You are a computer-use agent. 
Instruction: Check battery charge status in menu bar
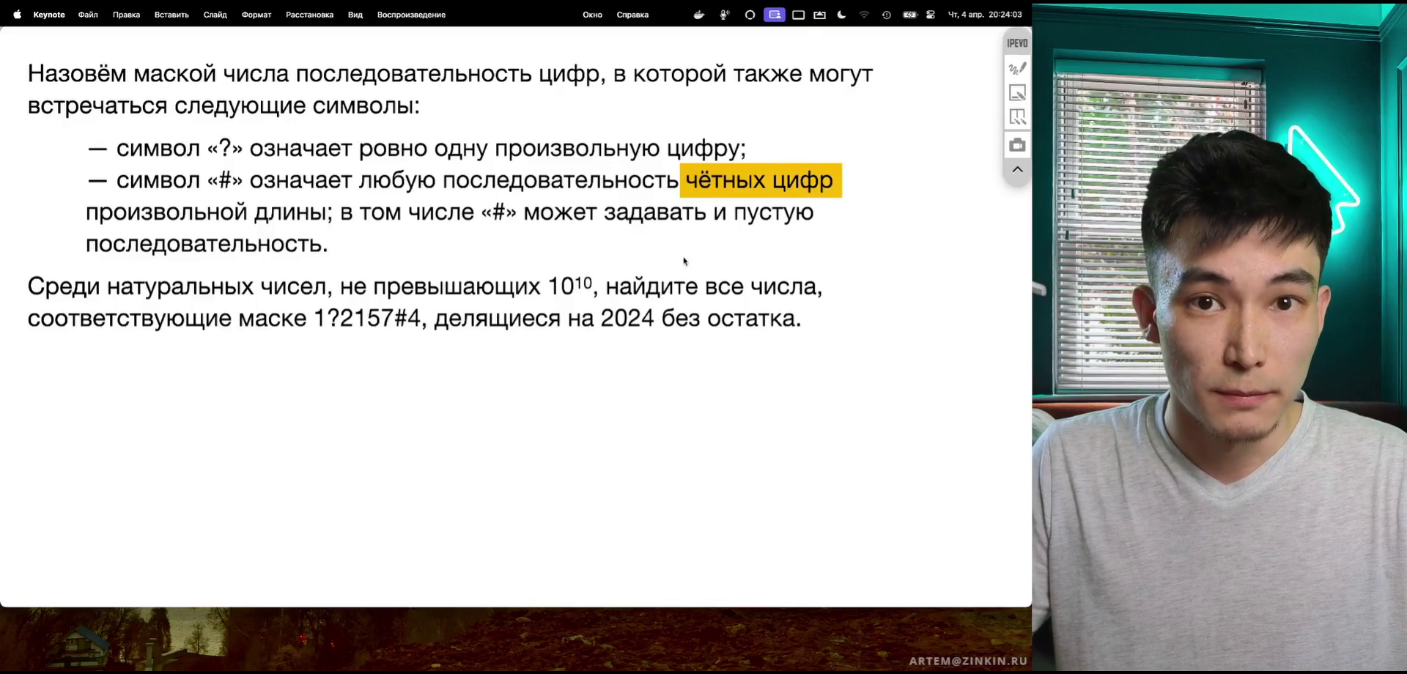click(910, 15)
